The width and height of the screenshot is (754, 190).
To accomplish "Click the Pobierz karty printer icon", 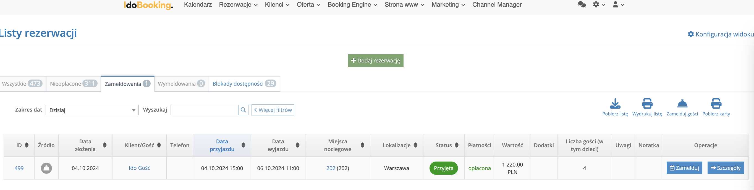I will pyautogui.click(x=716, y=104).
